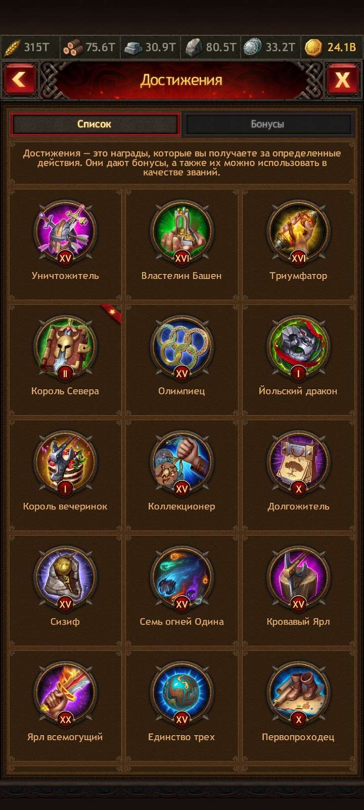This screenshot has width=364, height=810.
Task: Tap the Коллекционер achievement icon
Action: click(181, 464)
